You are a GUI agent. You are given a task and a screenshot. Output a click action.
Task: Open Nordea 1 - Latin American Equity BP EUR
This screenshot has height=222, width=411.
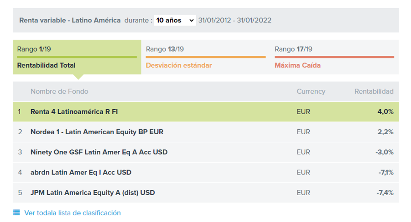[97, 132]
